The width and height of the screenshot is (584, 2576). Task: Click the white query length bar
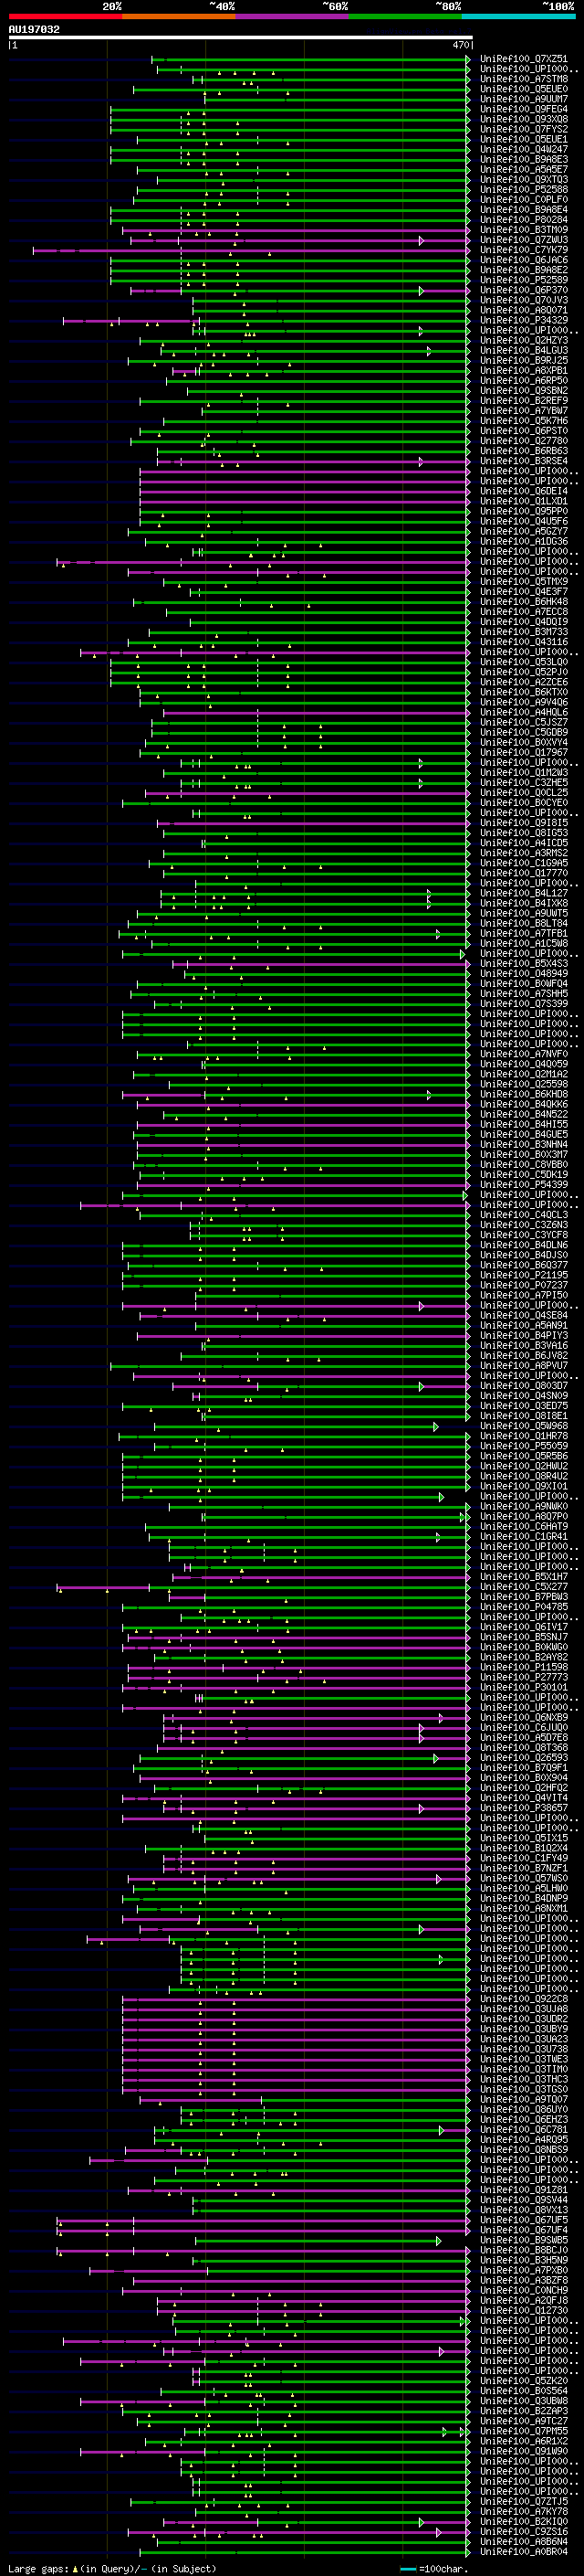[x=241, y=37]
